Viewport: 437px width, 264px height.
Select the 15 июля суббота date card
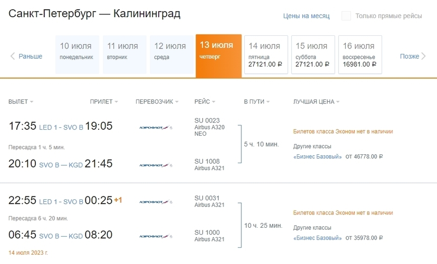pos(313,54)
